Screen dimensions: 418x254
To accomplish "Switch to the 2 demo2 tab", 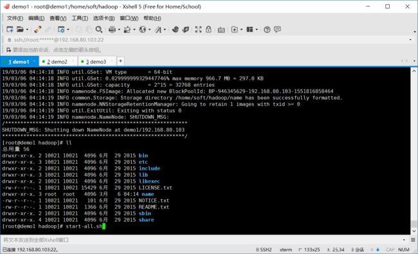I will point(58,62).
